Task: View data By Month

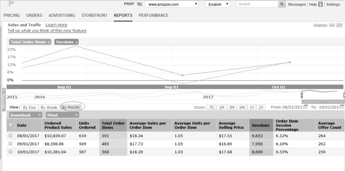Action: [71, 107]
